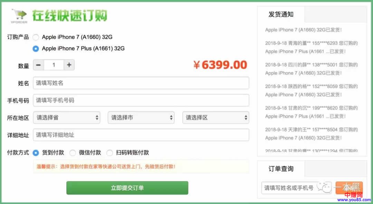373x204 pixels.
Task: Focus the 请填写手机号码 phone field
Action: coord(141,100)
